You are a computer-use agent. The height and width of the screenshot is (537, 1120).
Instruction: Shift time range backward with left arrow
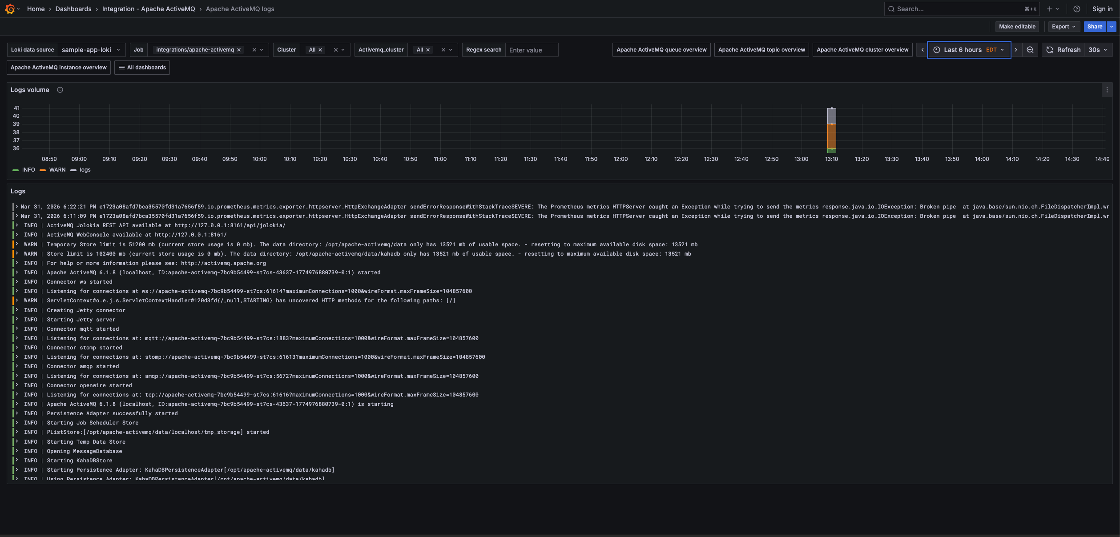[x=922, y=50]
